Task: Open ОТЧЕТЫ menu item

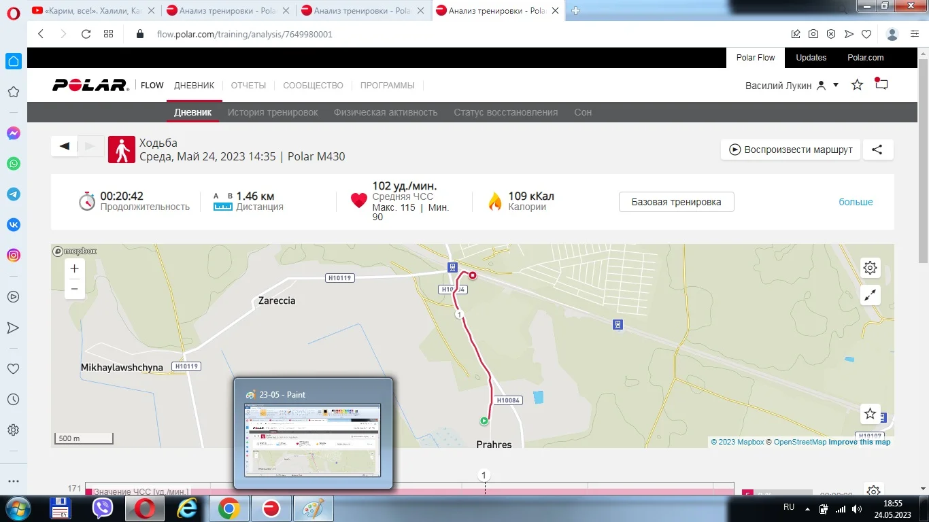Action: pos(248,86)
